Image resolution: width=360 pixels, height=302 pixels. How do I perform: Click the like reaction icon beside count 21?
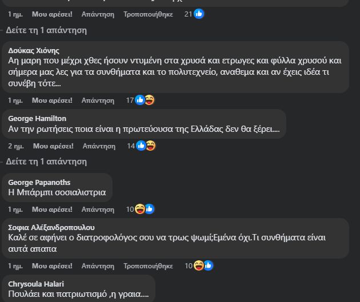pyautogui.click(x=199, y=14)
